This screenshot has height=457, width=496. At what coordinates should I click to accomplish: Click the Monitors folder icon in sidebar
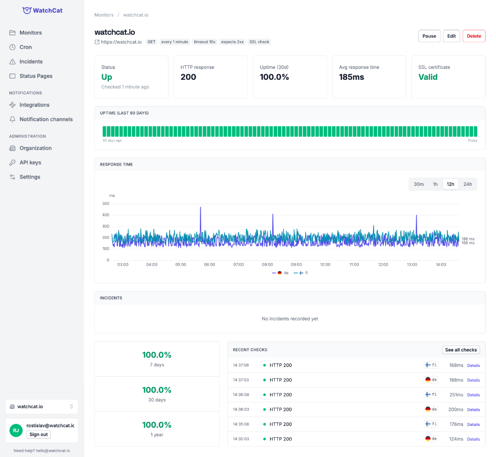coord(12,33)
